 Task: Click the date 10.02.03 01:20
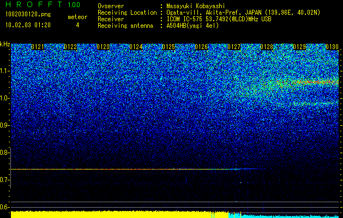28,25
